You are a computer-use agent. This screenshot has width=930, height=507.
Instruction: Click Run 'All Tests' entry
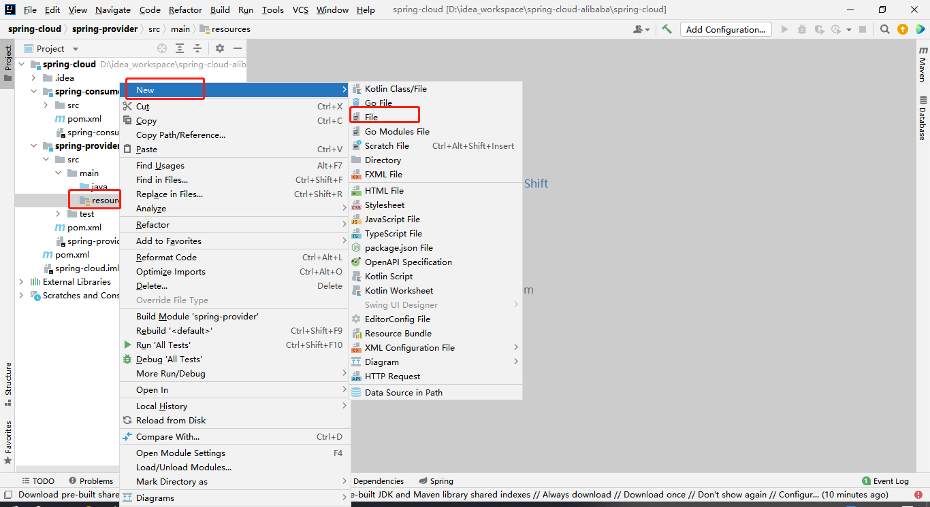click(x=234, y=345)
